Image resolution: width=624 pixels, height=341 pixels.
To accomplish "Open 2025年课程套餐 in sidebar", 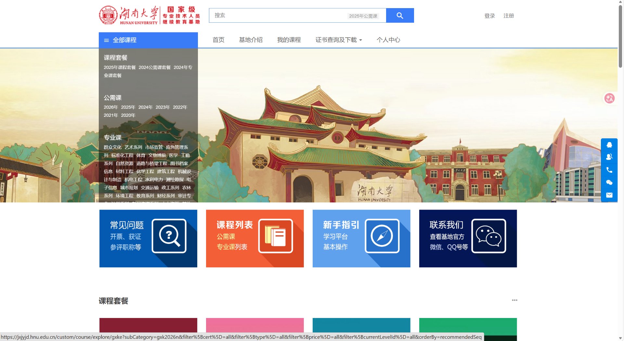I will (x=120, y=67).
